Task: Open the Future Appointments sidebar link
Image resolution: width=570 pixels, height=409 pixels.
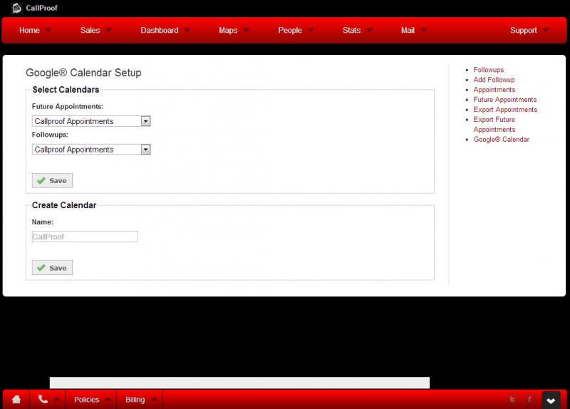Action: pos(504,100)
